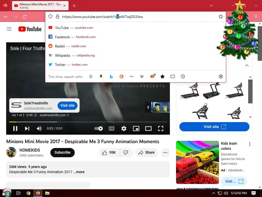The image size is (262, 197).
Task: Open more actions for video
Action: tap(165, 152)
